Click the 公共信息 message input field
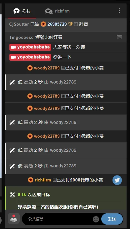The width and height of the screenshot is (130, 229). (57, 219)
